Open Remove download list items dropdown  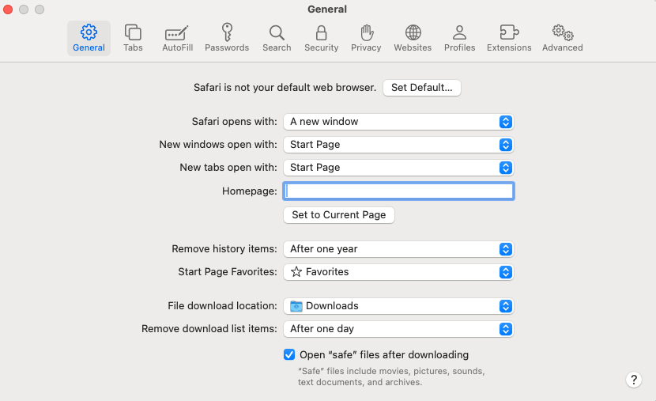pos(398,329)
